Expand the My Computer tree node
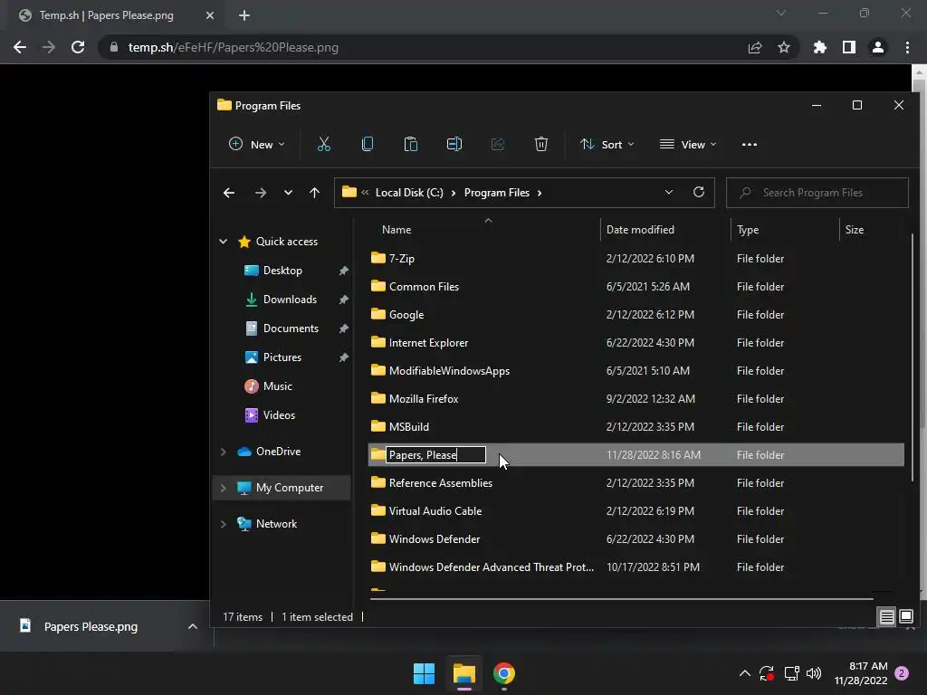This screenshot has height=695, width=927. click(224, 488)
